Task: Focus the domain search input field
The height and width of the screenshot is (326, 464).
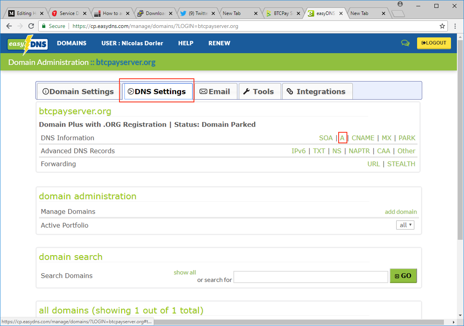Action: 311,277
